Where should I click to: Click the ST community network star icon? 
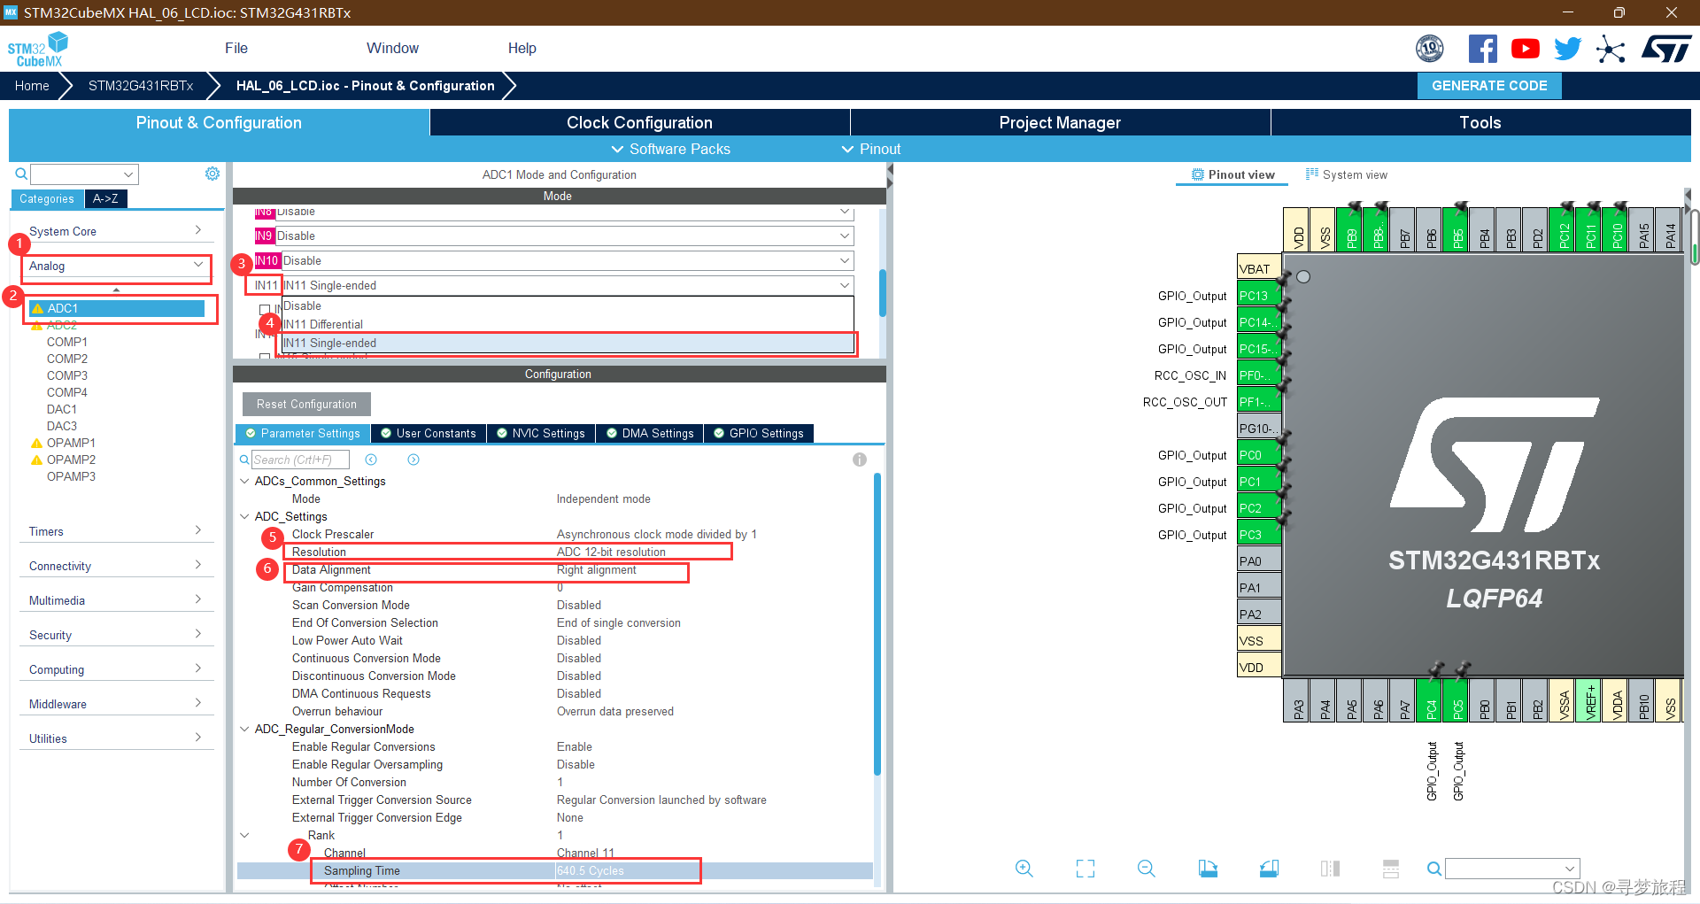click(x=1611, y=49)
